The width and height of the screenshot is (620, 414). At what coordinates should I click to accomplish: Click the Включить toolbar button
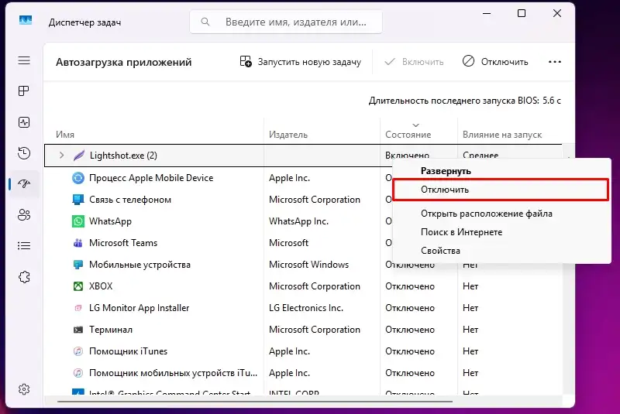point(414,62)
